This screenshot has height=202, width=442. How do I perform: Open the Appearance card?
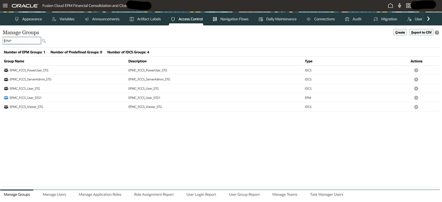point(28,19)
